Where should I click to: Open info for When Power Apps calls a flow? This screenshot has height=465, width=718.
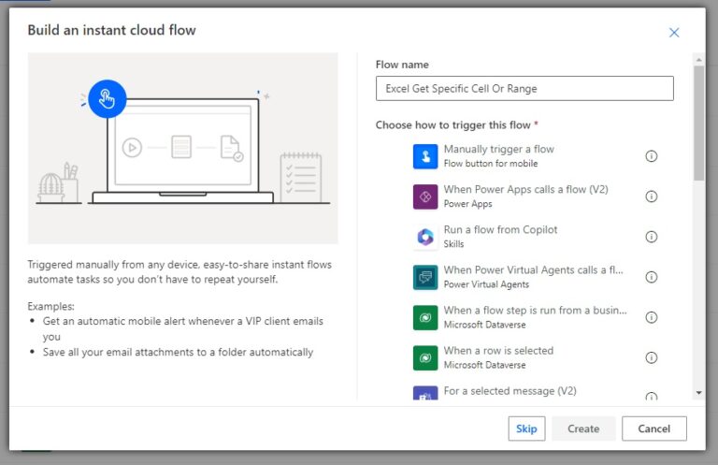click(x=652, y=196)
